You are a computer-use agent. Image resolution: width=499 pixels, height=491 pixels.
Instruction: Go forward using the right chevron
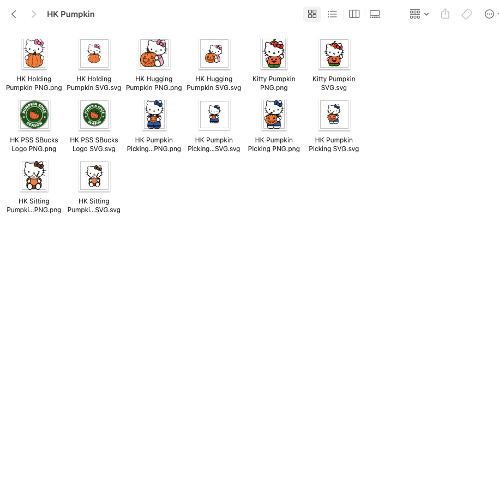33,14
